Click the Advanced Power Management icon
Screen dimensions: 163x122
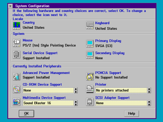[x=17, y=76]
